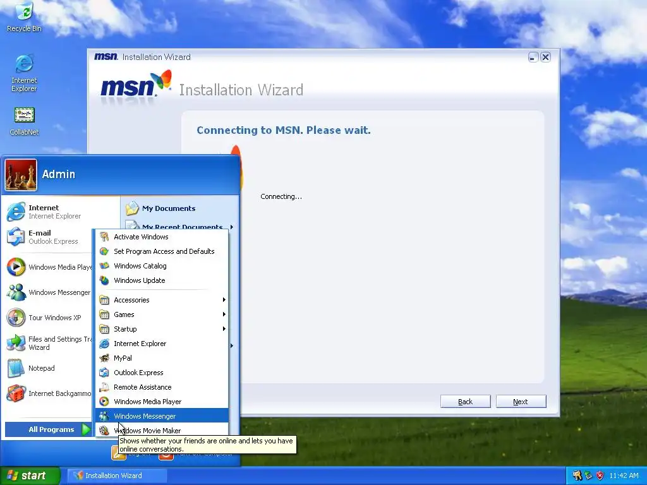Launch MyPal browser
This screenshot has height=485, width=647.
click(x=162, y=358)
